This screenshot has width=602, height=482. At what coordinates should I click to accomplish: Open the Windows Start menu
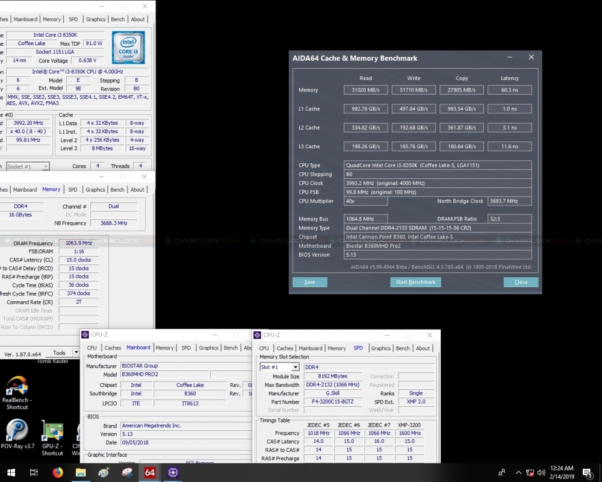click(11, 472)
